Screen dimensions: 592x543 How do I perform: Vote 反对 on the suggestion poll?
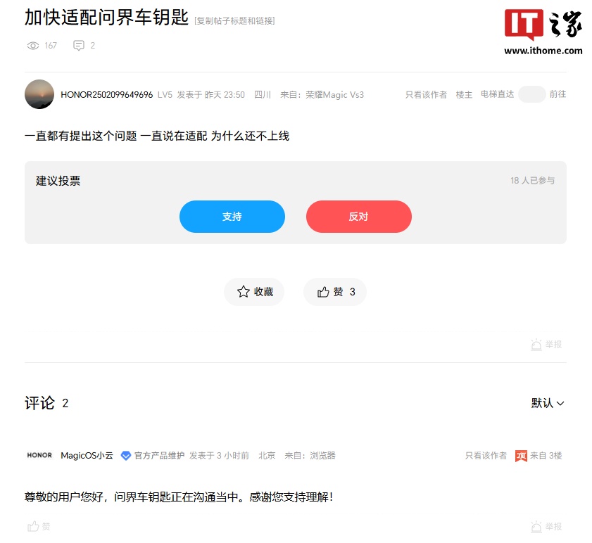point(359,217)
